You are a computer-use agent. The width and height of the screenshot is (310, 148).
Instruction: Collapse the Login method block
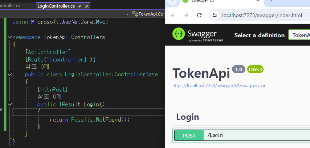[x=9, y=104]
